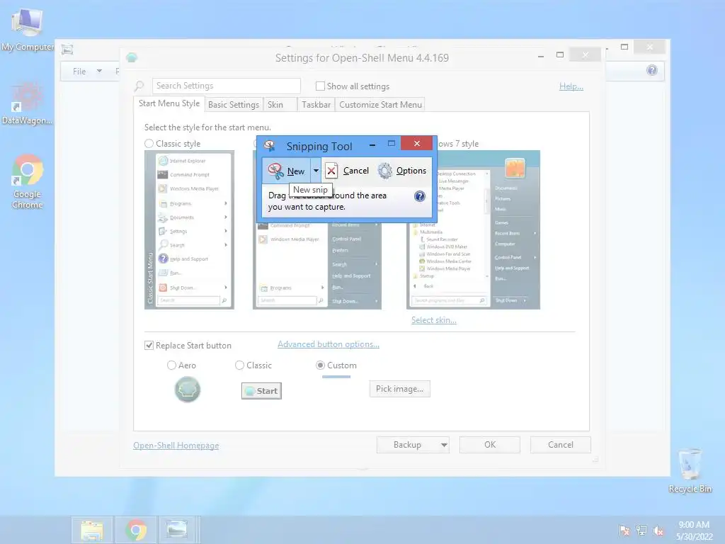Open the New snip mode dropdown arrow
The image size is (725, 544).
pos(316,171)
